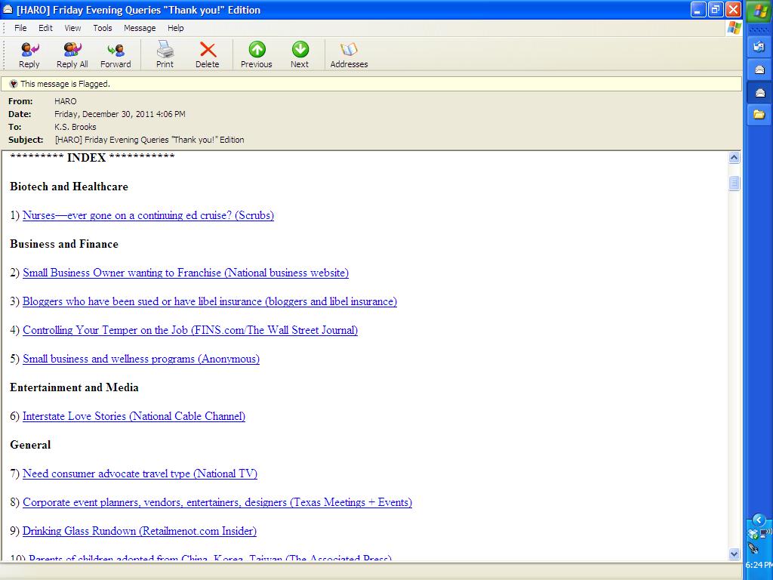This screenshot has width=773, height=580.
Task: Open Need consumer advocate travel type link
Action: pyautogui.click(x=140, y=474)
